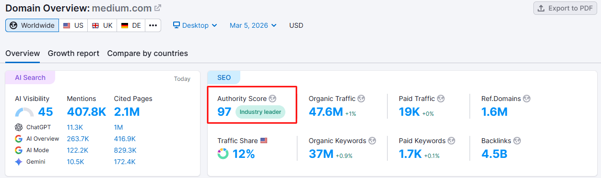Screen dimensions: 601x178
Task: Open Backlinks value 4.5B
Action: click(495, 154)
